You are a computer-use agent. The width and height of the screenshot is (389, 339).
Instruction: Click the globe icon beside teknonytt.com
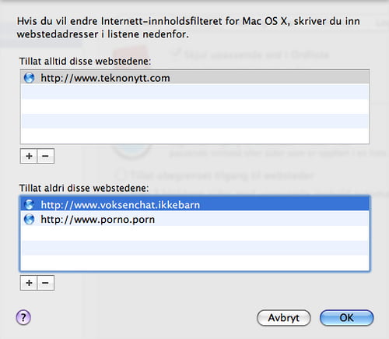point(29,78)
